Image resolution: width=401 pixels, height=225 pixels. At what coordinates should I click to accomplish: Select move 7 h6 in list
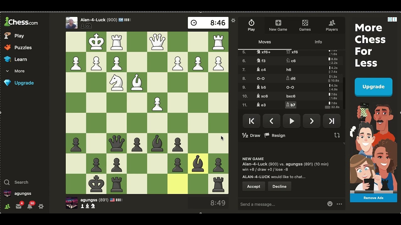[289, 70]
